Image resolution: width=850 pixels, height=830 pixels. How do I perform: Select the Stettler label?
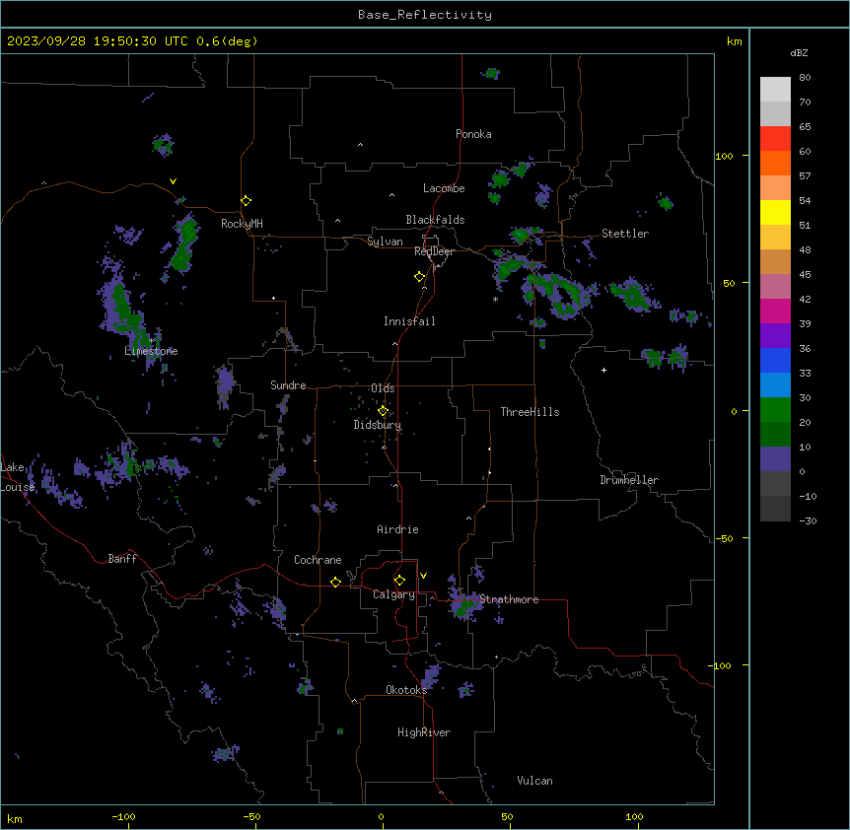624,234
